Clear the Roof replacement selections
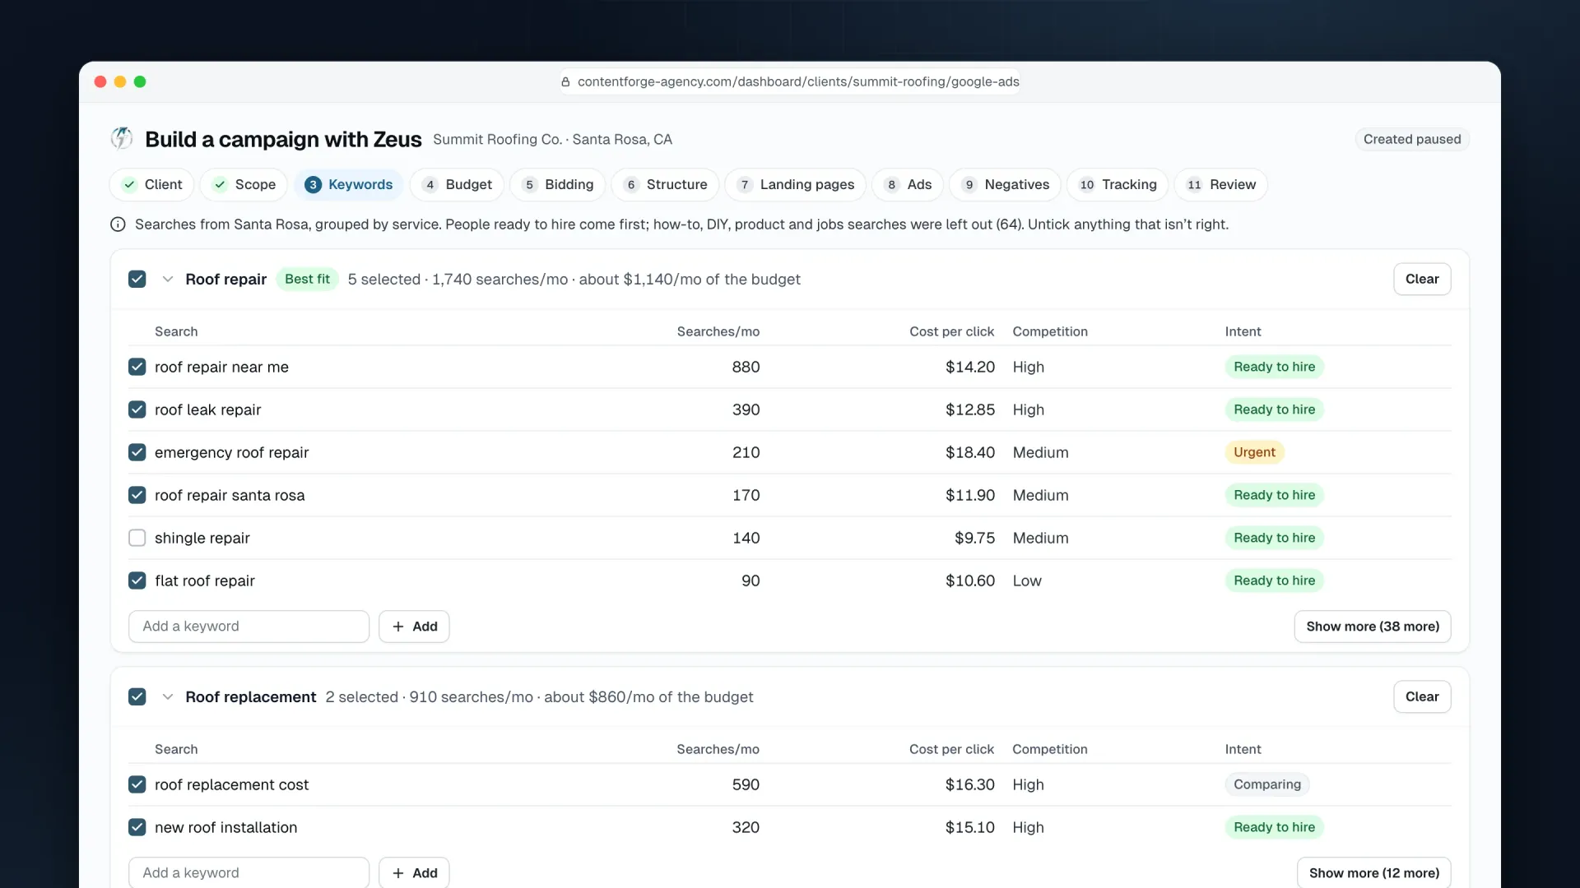 tap(1422, 697)
